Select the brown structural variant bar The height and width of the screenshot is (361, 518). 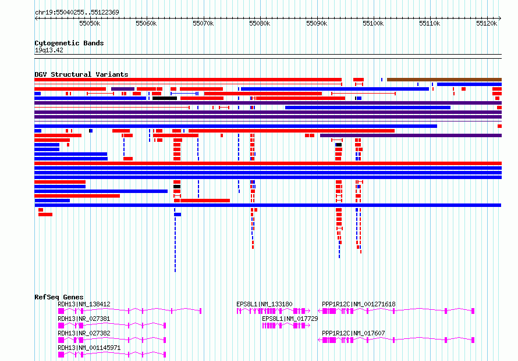tap(444, 80)
